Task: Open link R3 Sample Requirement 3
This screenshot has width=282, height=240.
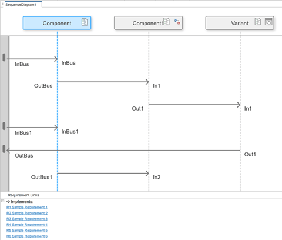Action: tap(27, 219)
